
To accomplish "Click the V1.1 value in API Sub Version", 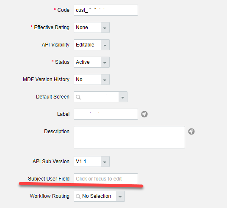I will [81, 161].
